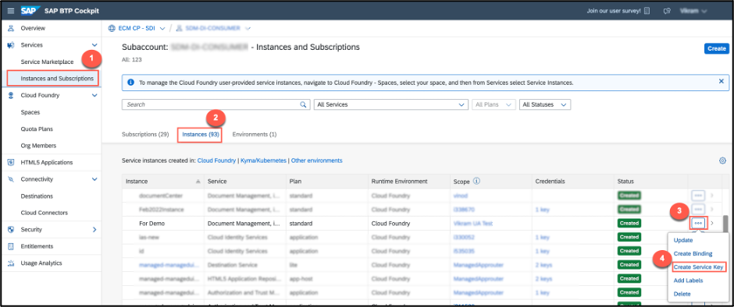Click the subaccount icon in breadcrumb

(x=179, y=28)
